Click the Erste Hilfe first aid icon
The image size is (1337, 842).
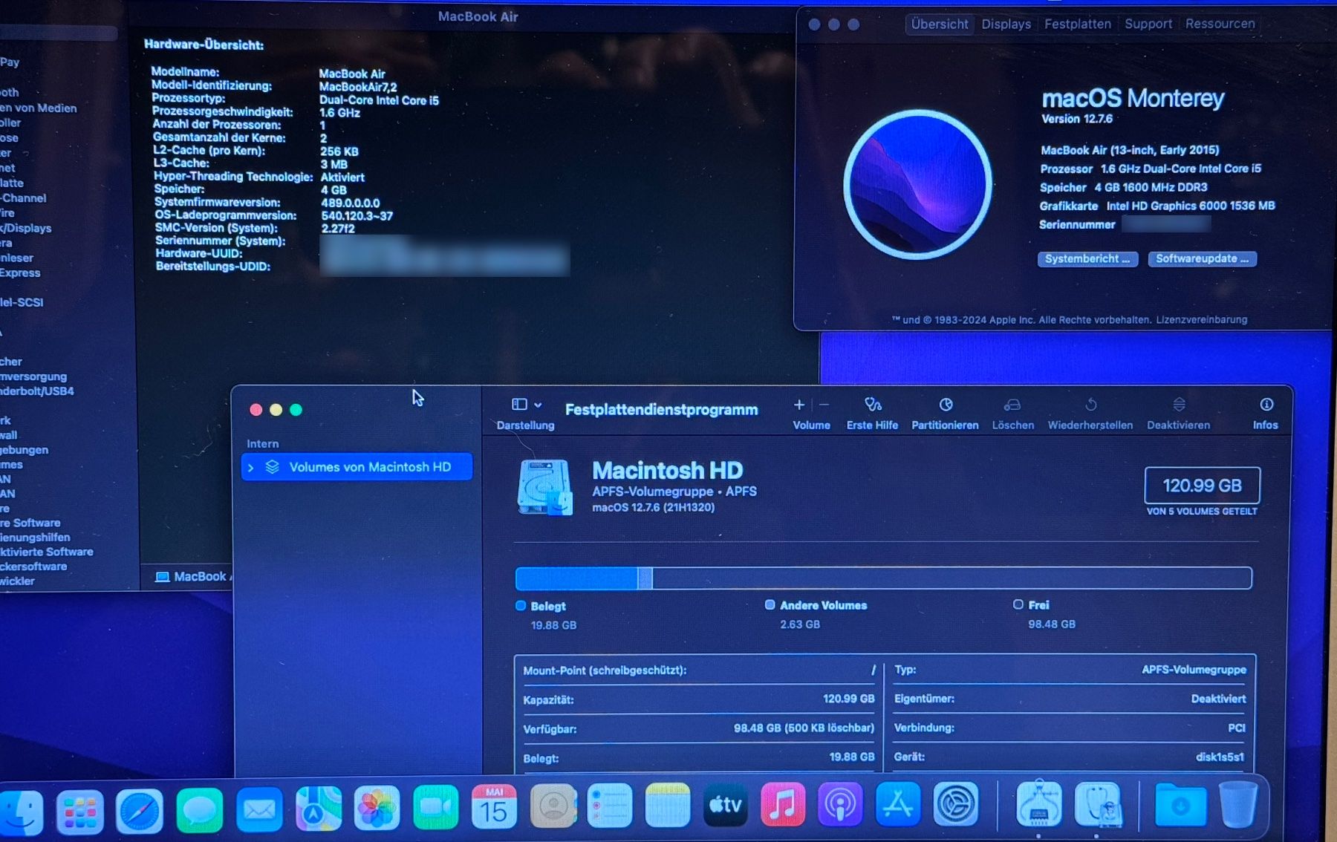[x=873, y=405]
